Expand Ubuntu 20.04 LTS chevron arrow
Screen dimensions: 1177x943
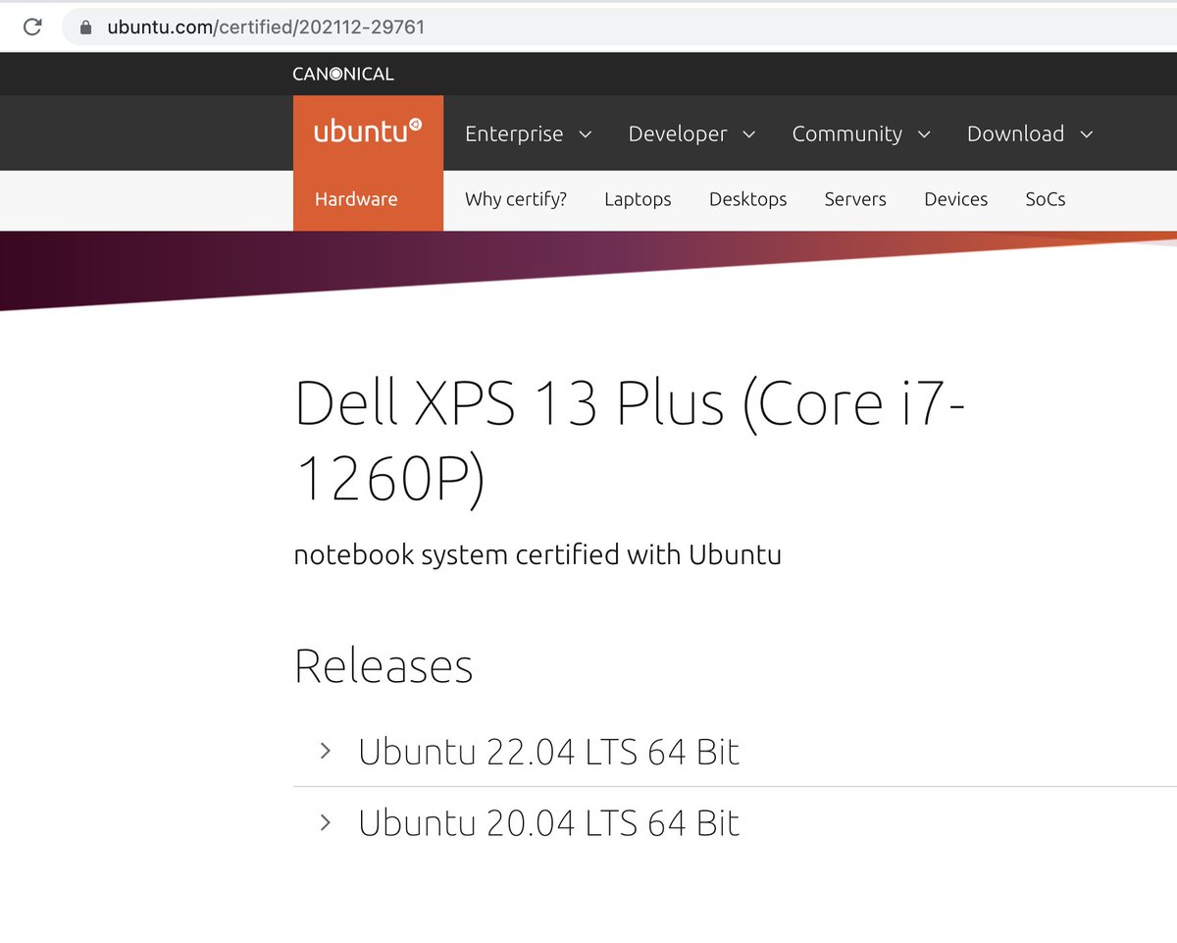(326, 822)
